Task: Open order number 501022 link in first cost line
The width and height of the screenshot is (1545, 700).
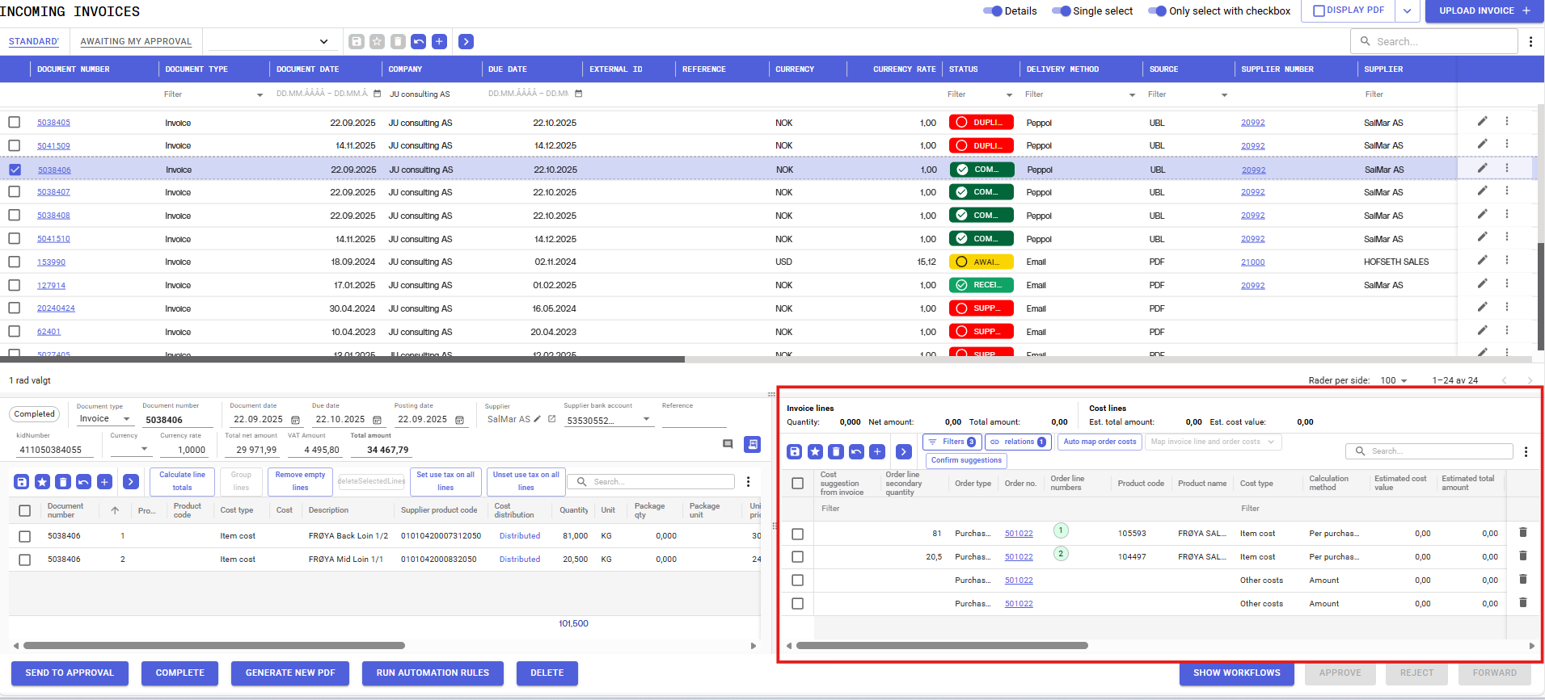Action: 1019,534
